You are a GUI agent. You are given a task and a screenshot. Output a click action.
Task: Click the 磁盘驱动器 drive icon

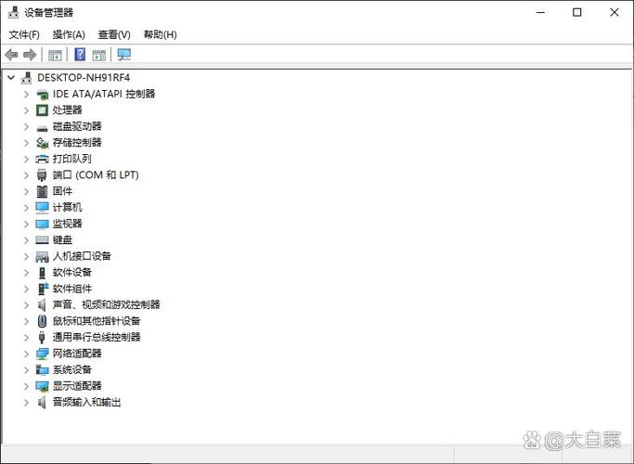point(42,128)
